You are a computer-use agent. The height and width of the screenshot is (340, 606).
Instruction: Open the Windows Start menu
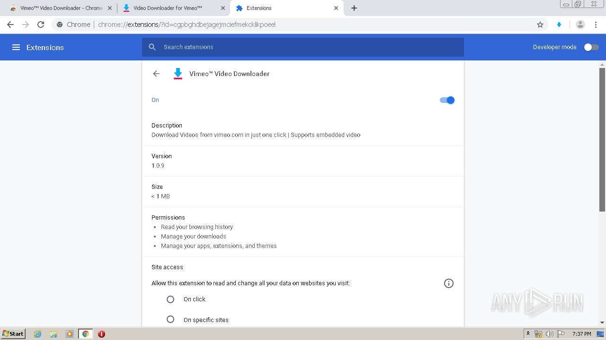coord(13,334)
